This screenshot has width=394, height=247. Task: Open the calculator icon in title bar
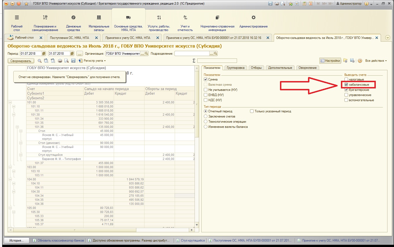(304, 4)
